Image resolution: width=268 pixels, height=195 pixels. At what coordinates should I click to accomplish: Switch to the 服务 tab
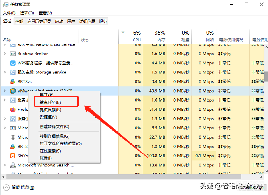point(103,21)
